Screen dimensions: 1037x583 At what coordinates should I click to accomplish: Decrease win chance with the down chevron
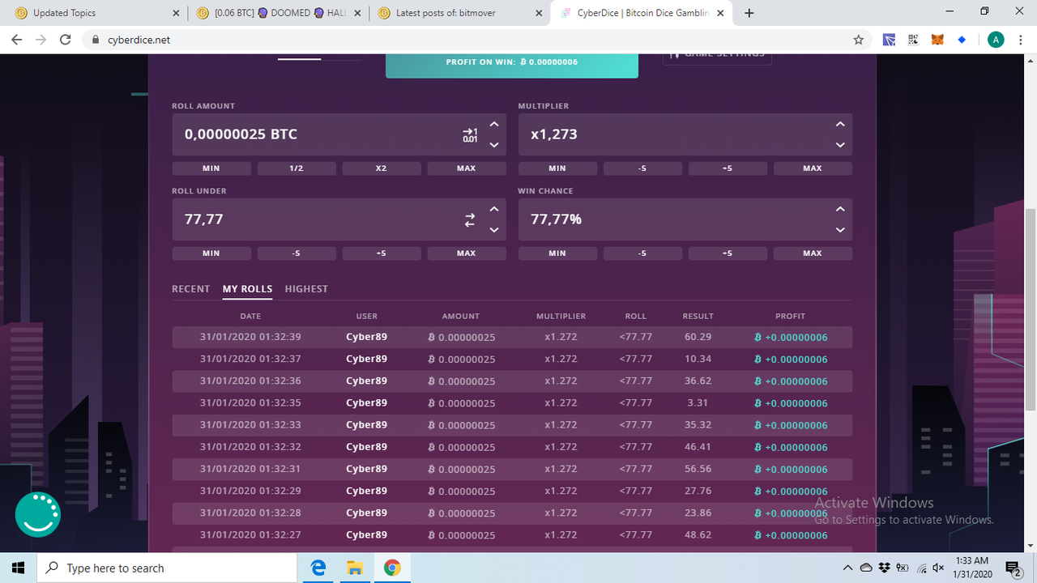tap(840, 230)
